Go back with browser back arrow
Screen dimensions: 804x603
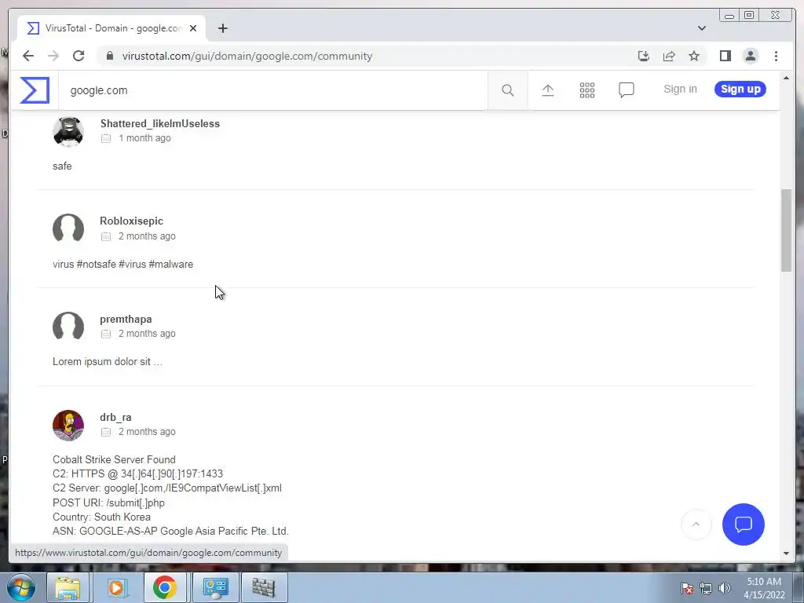(28, 56)
